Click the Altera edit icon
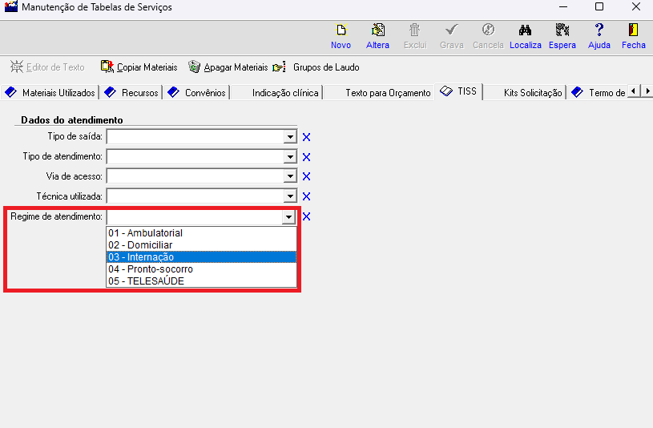Image resolution: width=653 pixels, height=428 pixels. tap(377, 30)
